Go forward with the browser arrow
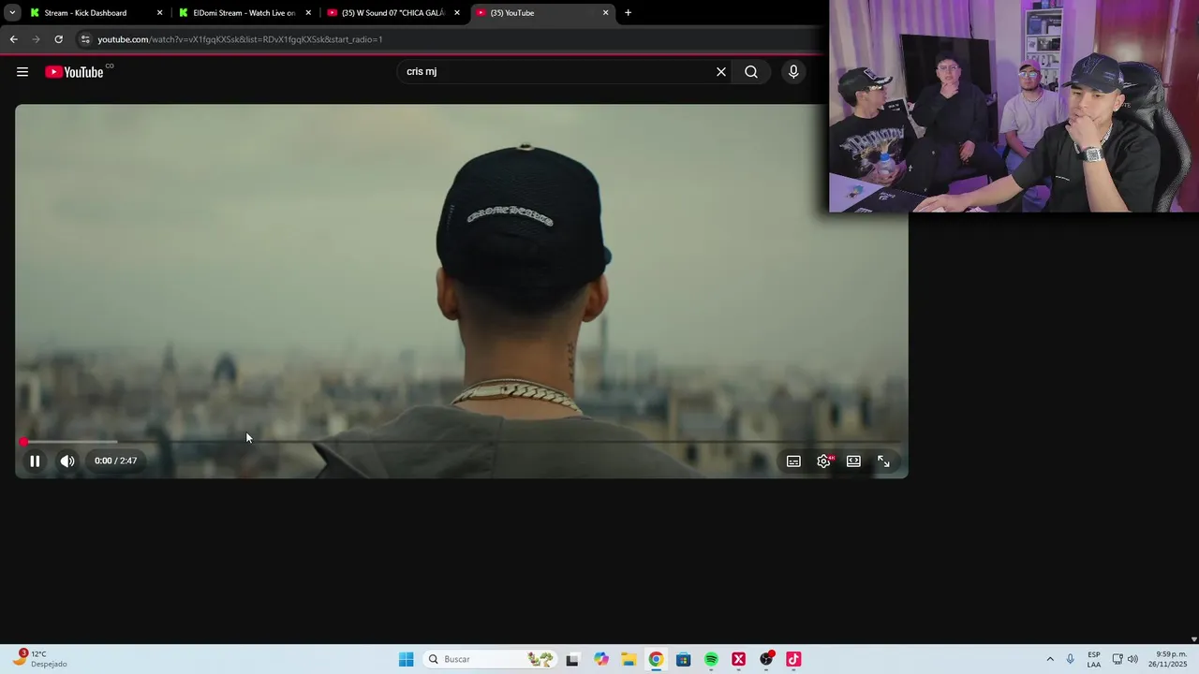1199x674 pixels. point(36,39)
